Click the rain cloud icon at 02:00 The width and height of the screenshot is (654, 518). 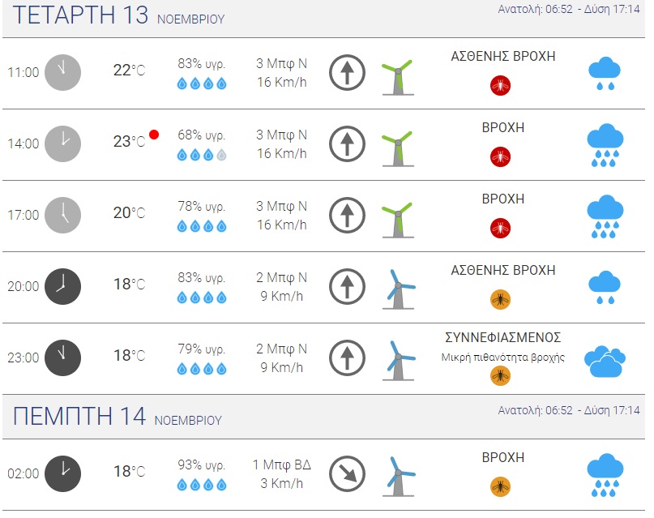coord(605,475)
